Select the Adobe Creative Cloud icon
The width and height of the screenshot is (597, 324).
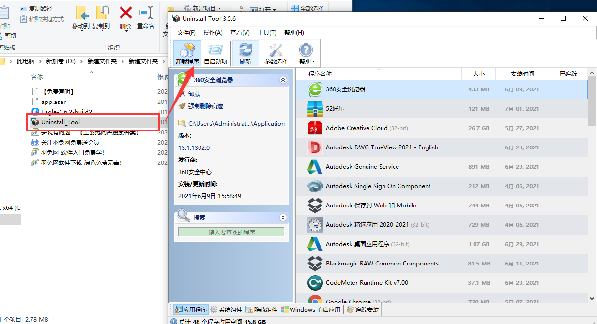click(315, 128)
